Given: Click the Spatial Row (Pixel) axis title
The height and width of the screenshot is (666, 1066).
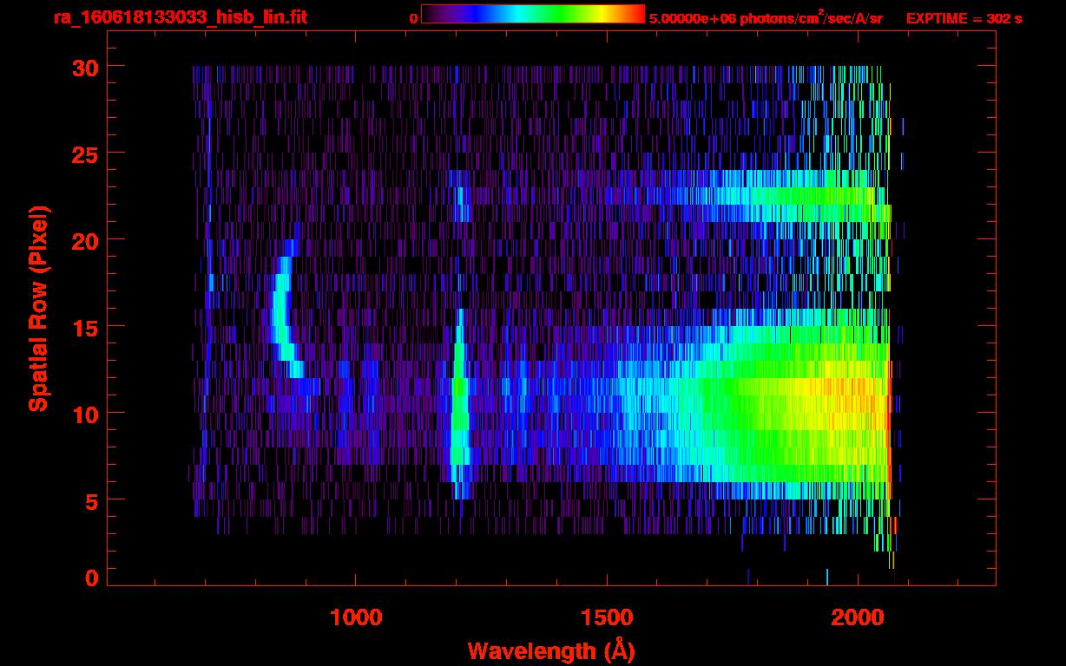Looking at the screenshot, I should click(x=38, y=308).
